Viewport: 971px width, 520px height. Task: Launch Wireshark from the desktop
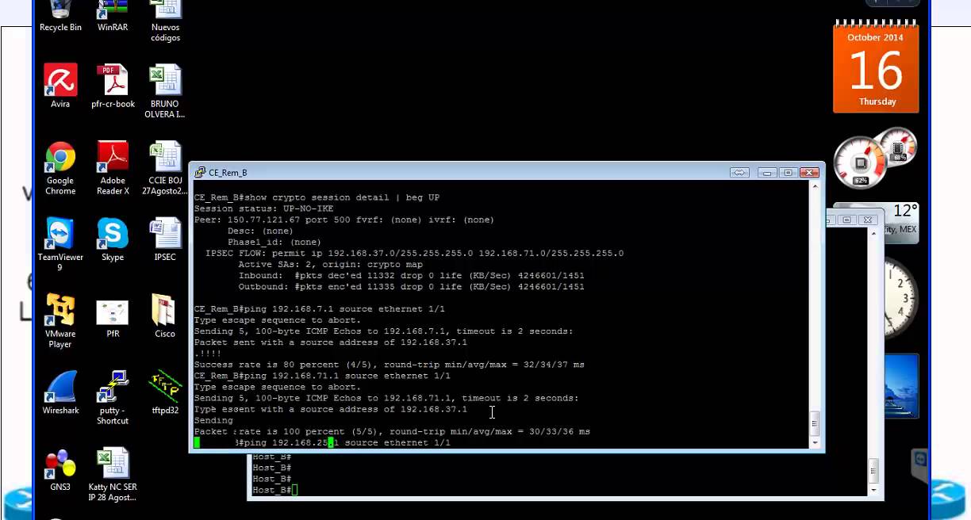[x=60, y=392]
